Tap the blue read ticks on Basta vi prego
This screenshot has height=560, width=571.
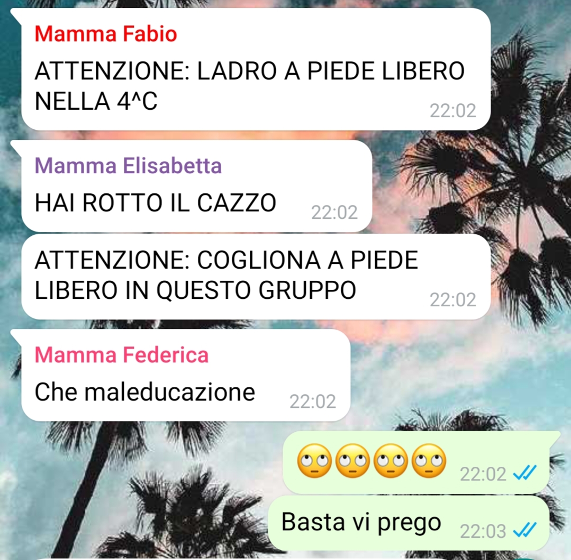point(524,530)
